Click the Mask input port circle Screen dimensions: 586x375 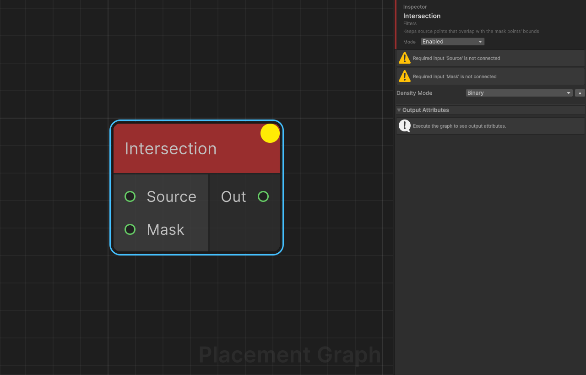point(130,229)
